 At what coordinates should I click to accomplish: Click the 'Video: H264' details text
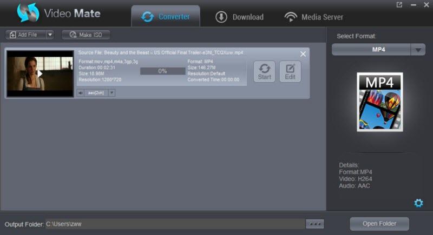356,179
